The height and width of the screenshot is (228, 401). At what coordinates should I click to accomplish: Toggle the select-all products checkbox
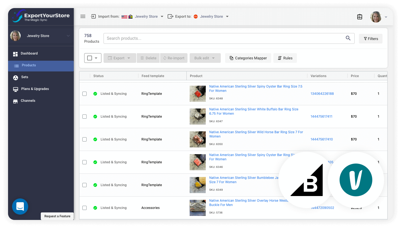point(90,58)
